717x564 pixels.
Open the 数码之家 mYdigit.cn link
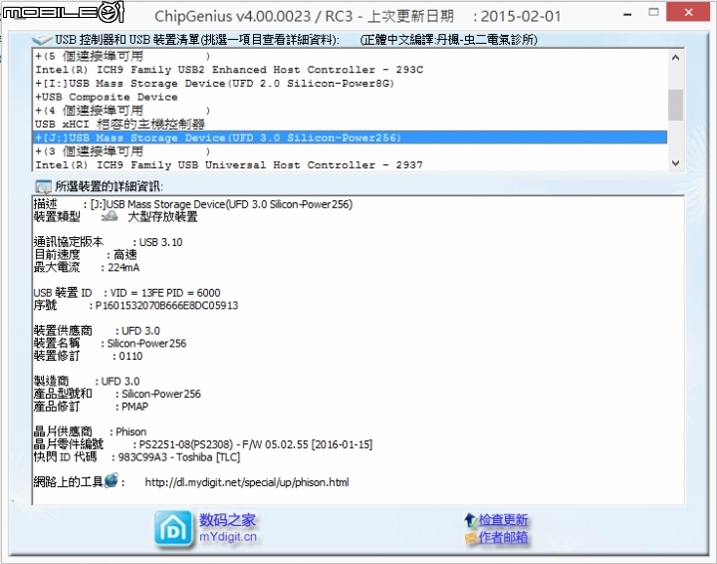tap(227, 528)
